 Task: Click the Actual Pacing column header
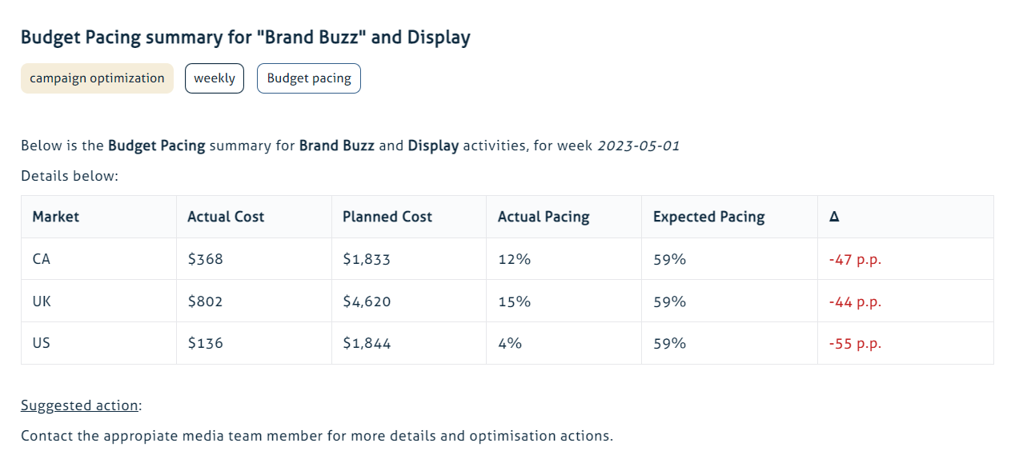pos(544,217)
